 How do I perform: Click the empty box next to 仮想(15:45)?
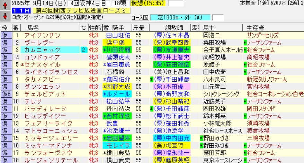[x=176, y=3]
